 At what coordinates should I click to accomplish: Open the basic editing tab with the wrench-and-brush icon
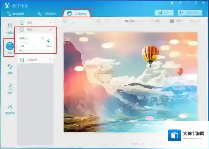click(x=15, y=14)
